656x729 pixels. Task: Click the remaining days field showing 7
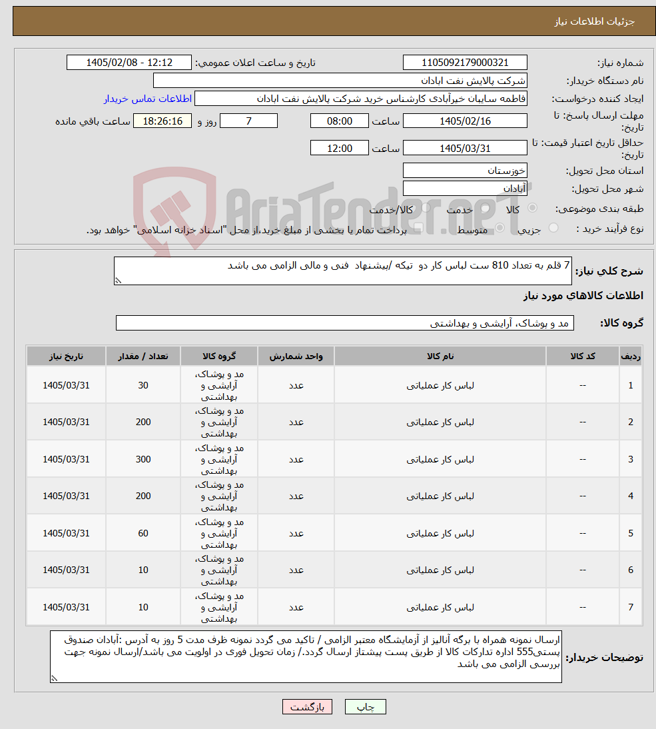point(248,121)
